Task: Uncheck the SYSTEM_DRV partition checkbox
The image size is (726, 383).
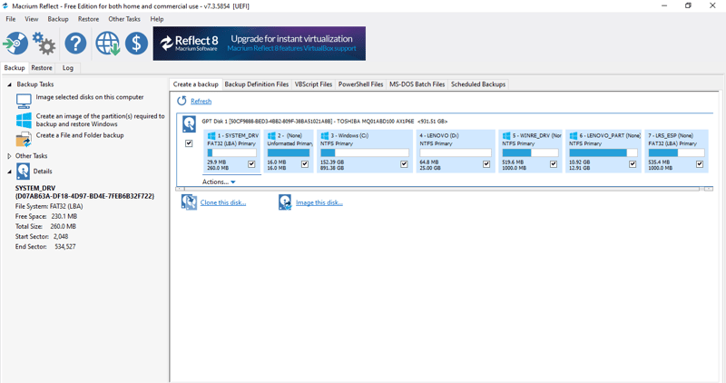Action: coord(251,164)
